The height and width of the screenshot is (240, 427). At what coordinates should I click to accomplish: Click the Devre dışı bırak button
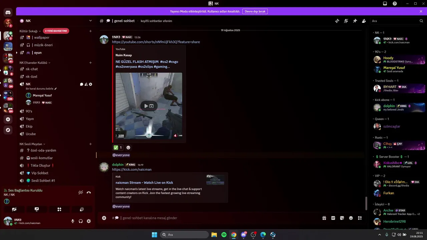click(x=255, y=11)
